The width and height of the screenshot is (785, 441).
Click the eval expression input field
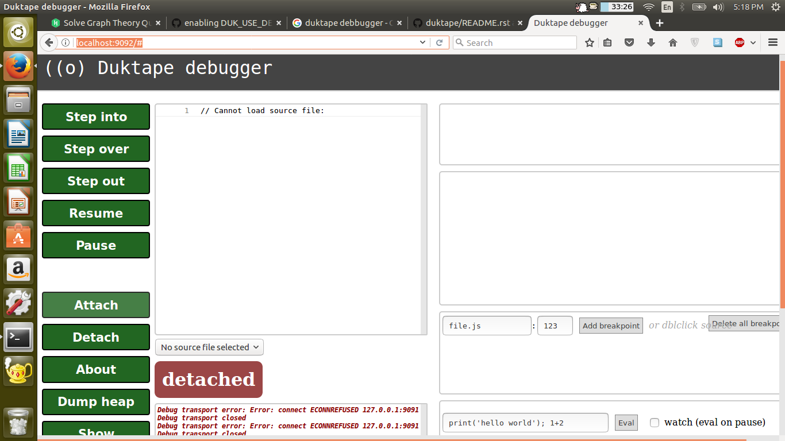point(525,422)
